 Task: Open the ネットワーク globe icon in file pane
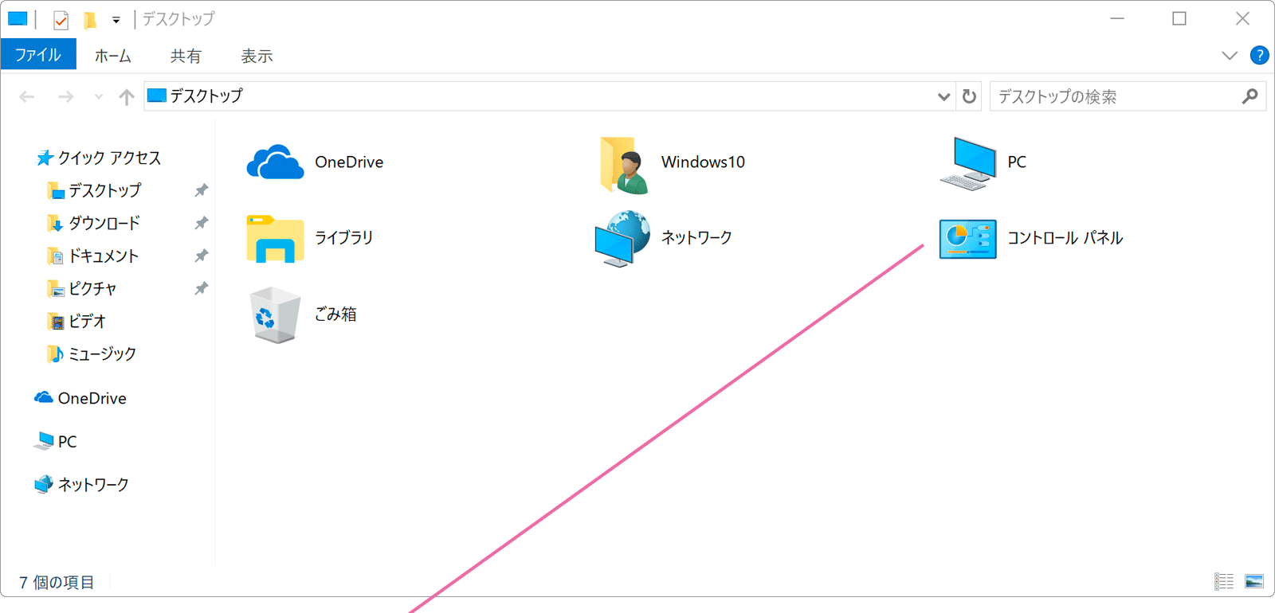point(623,239)
